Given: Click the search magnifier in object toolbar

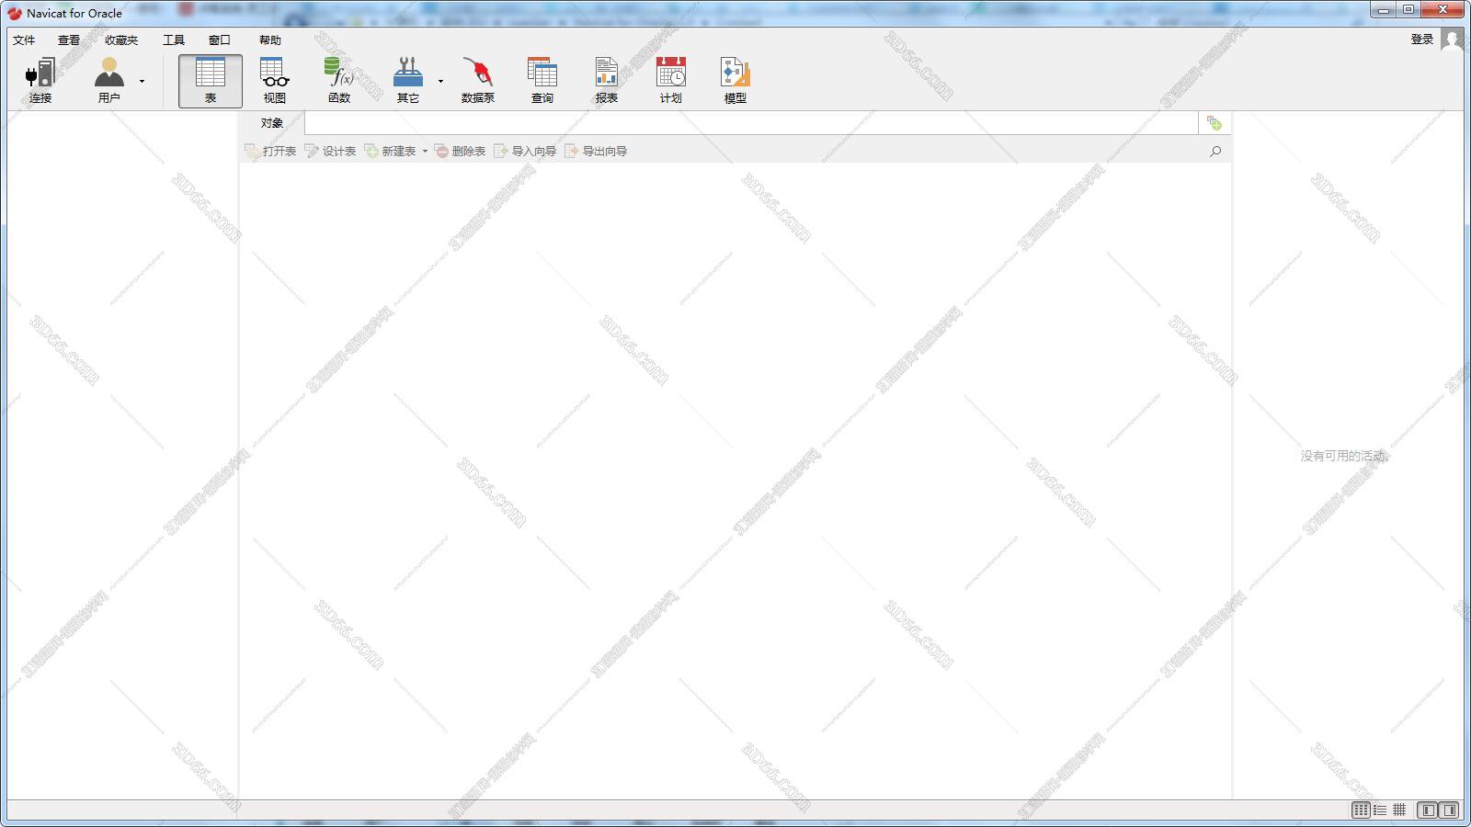Looking at the screenshot, I should [1215, 151].
